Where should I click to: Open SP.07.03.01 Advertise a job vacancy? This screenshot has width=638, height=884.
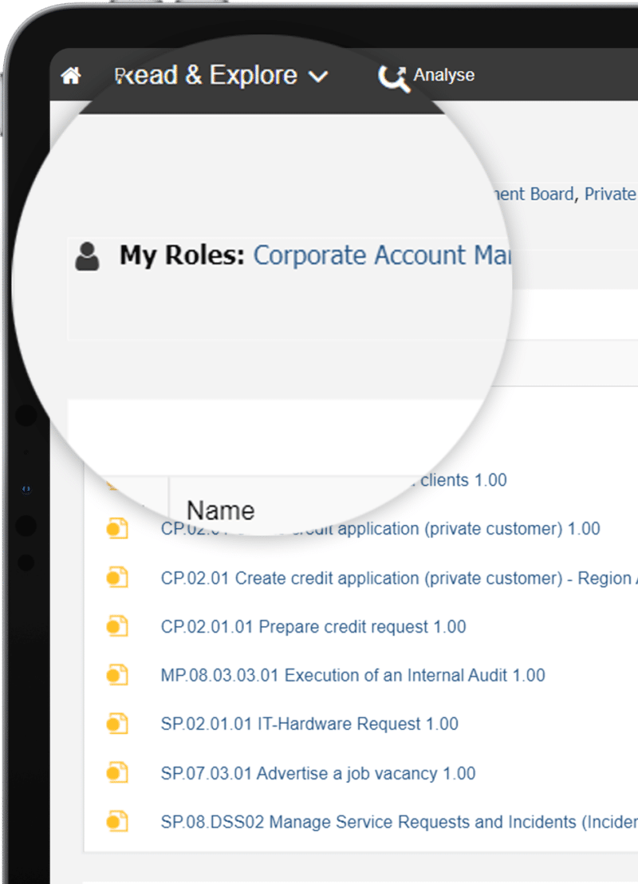pyautogui.click(x=317, y=773)
